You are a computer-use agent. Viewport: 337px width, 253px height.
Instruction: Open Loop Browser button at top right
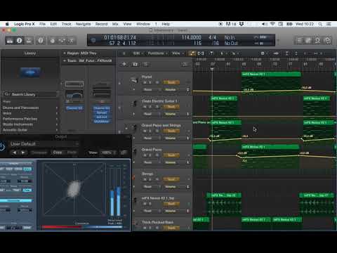pyautogui.click(x=318, y=41)
